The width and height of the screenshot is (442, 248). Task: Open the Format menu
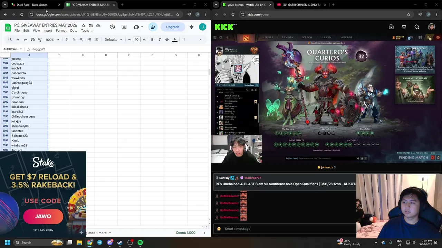(x=61, y=31)
